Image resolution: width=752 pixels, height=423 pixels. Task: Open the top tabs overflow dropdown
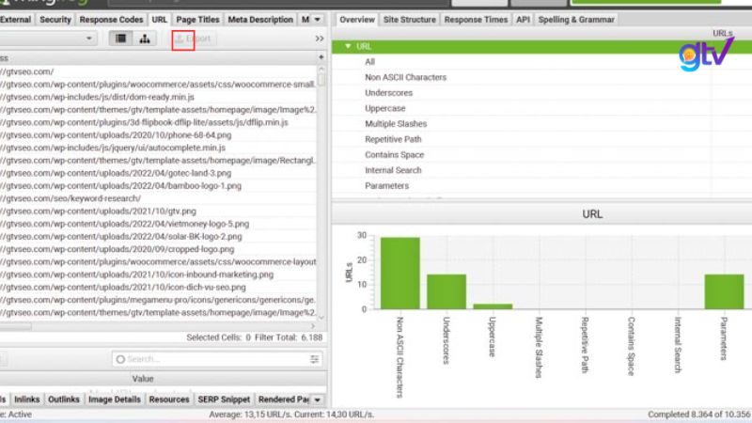pyautogui.click(x=316, y=19)
